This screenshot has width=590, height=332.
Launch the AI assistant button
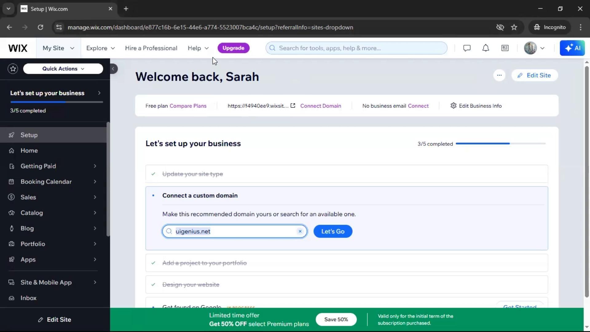[572, 48]
